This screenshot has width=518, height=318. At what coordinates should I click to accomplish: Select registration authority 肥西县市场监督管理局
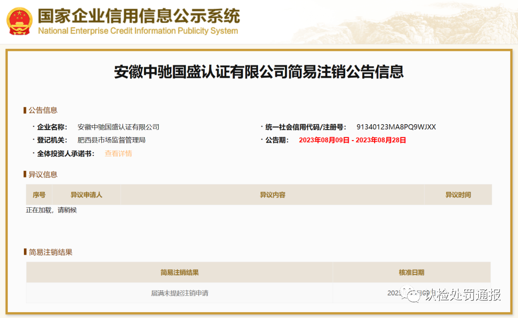tap(111, 140)
